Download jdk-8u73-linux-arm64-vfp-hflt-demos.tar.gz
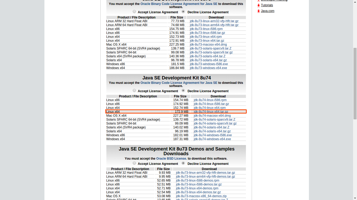 click(x=205, y=177)
